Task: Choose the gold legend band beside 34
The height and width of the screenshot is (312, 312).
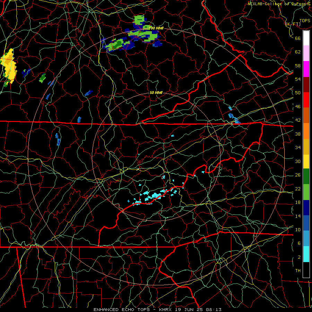Action: click(306, 147)
